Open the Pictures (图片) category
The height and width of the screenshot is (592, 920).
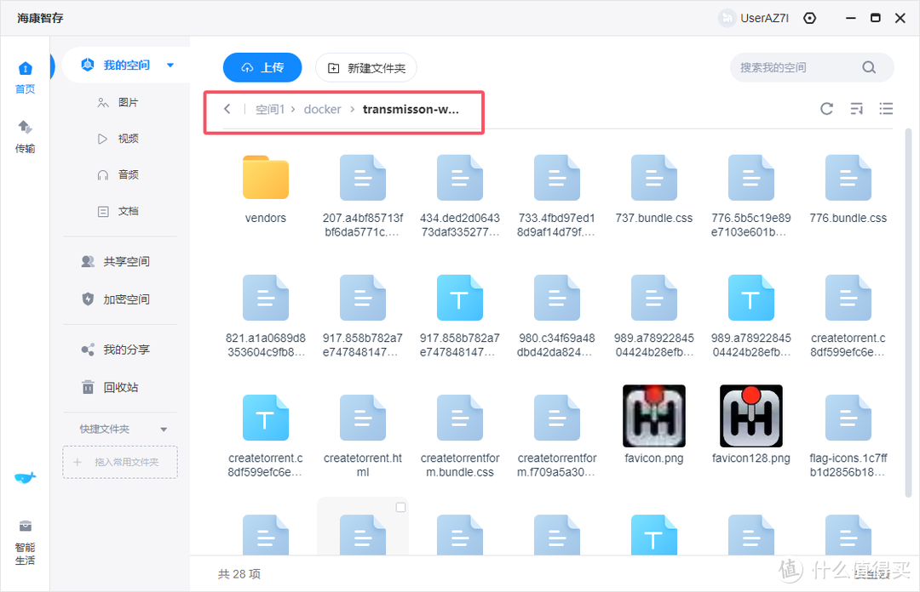(x=128, y=102)
